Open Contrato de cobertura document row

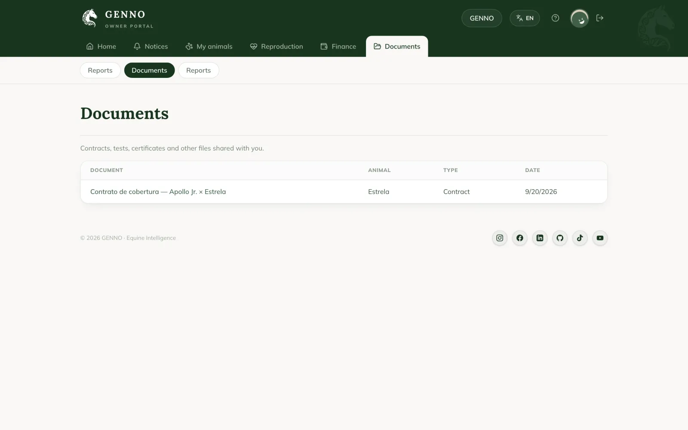[x=344, y=192]
